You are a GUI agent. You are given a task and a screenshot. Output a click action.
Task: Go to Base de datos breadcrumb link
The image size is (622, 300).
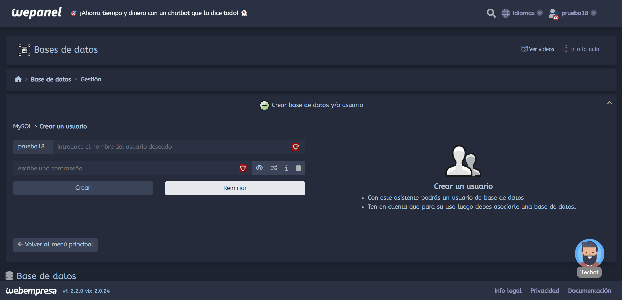click(x=51, y=79)
